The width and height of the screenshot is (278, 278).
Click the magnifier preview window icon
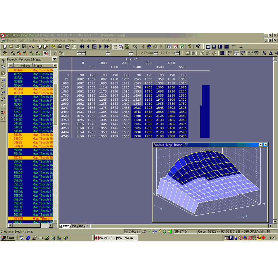121,47
